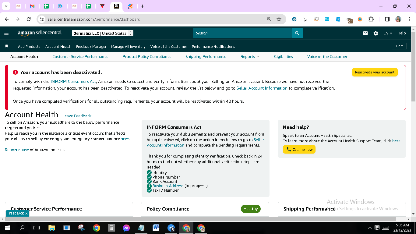Viewport: 416px width, 234px height.
Task: View site information icon in address bar
Action: [x=42, y=19]
